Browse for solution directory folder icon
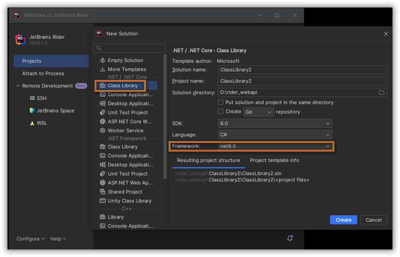This screenshot has height=257, width=400. [x=382, y=92]
